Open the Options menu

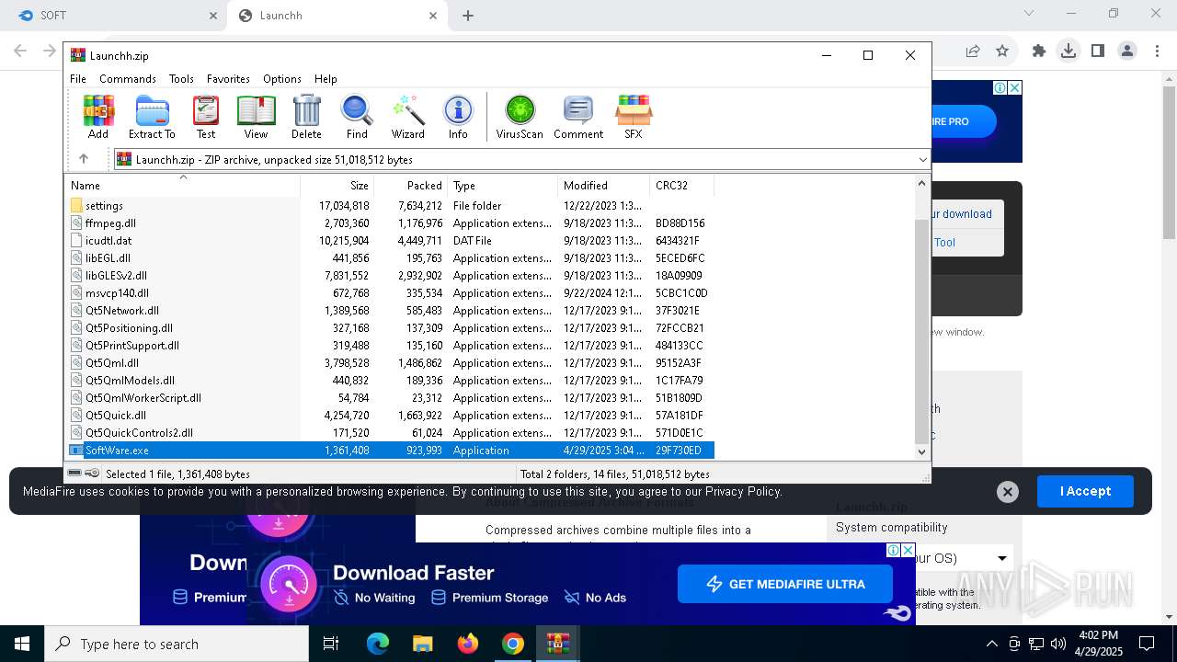click(x=282, y=79)
